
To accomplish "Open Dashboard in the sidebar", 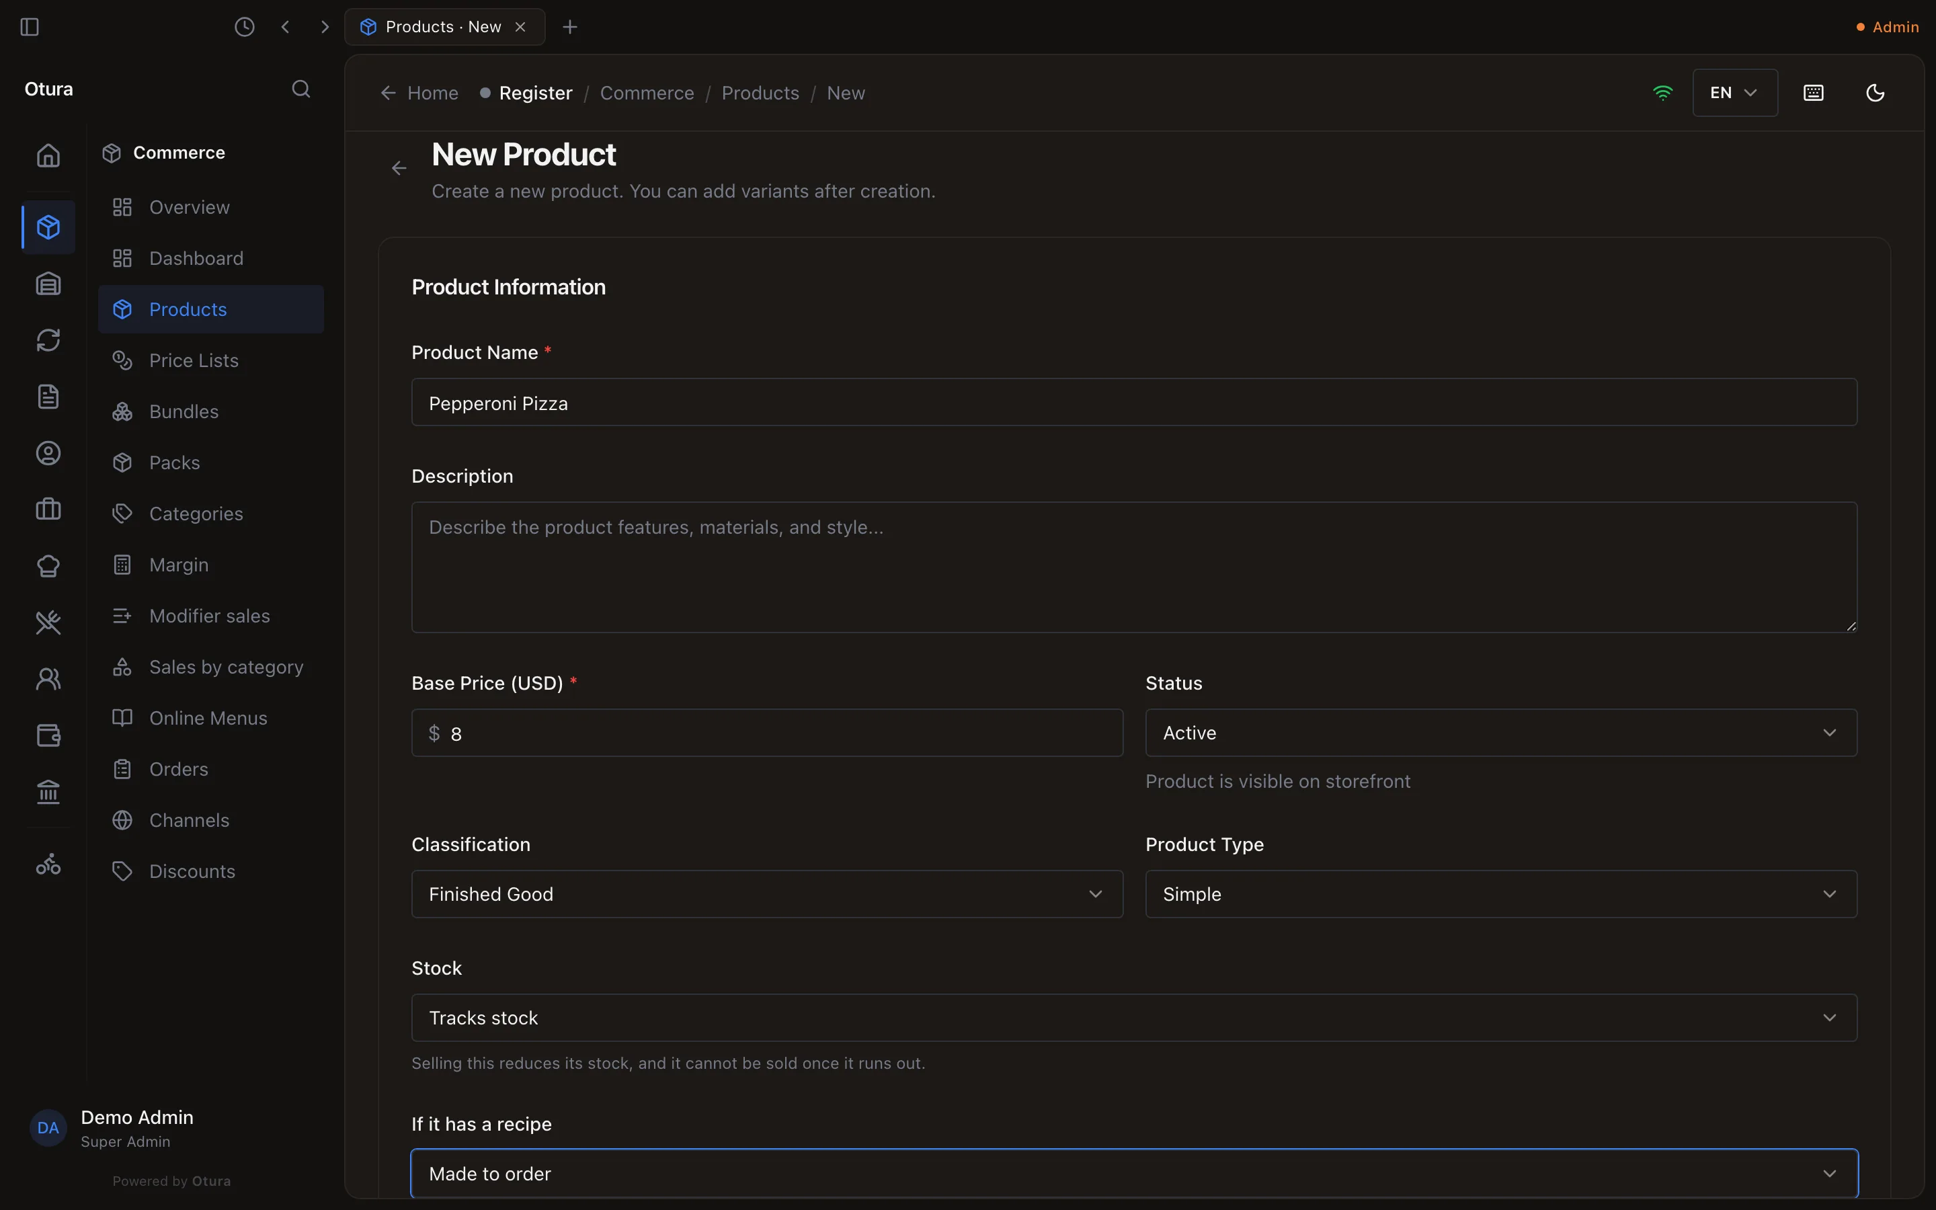I will coord(211,259).
